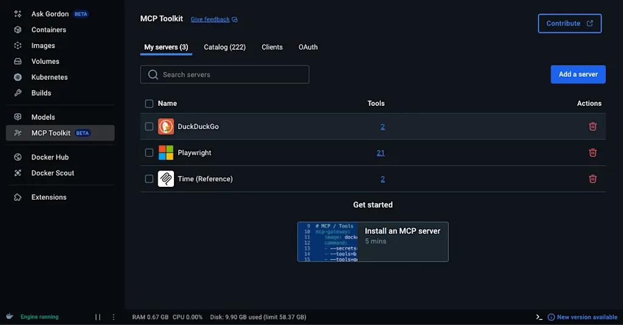Viewport: 623px width, 325px height.
Task: Check the Playwright server checkbox
Action: (x=149, y=153)
